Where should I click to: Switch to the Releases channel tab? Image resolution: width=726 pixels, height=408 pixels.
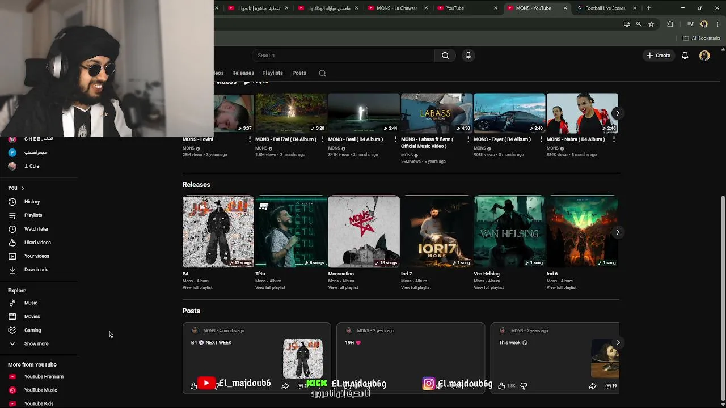[x=243, y=73]
